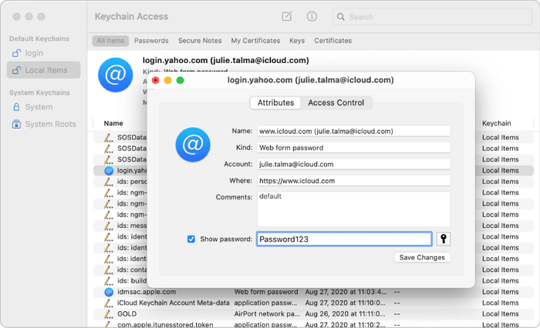Uncheck the Show password checkbox
The image size is (540, 328).
pos(191,239)
